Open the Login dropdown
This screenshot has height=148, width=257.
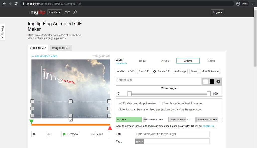217,12
